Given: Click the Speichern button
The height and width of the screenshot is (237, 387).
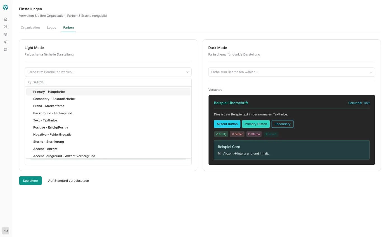Looking at the screenshot, I should pos(30,181).
